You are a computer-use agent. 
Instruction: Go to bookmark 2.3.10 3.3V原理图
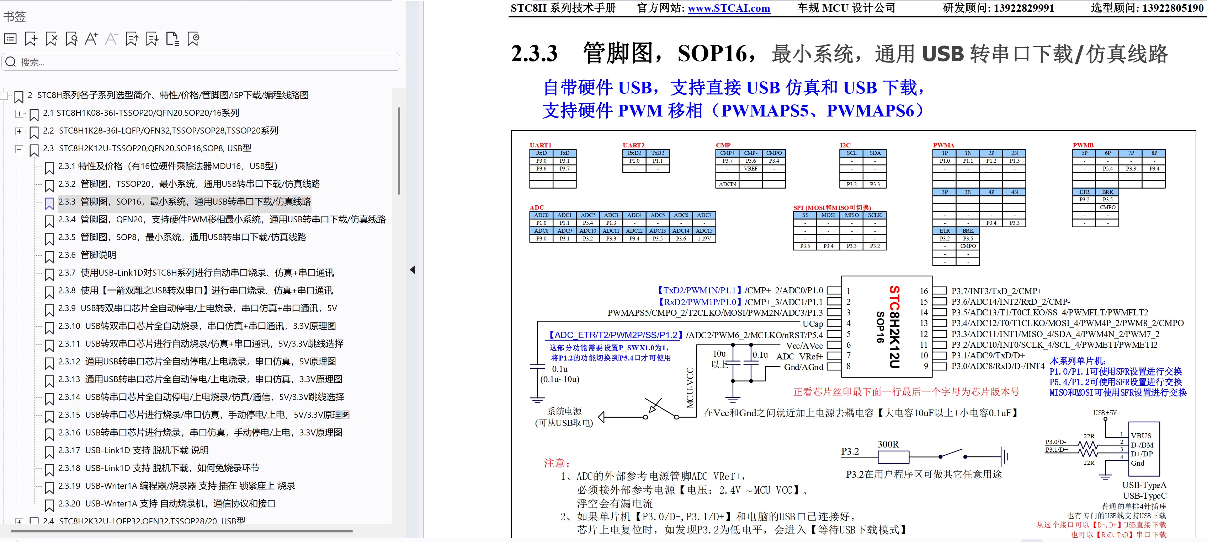(197, 326)
